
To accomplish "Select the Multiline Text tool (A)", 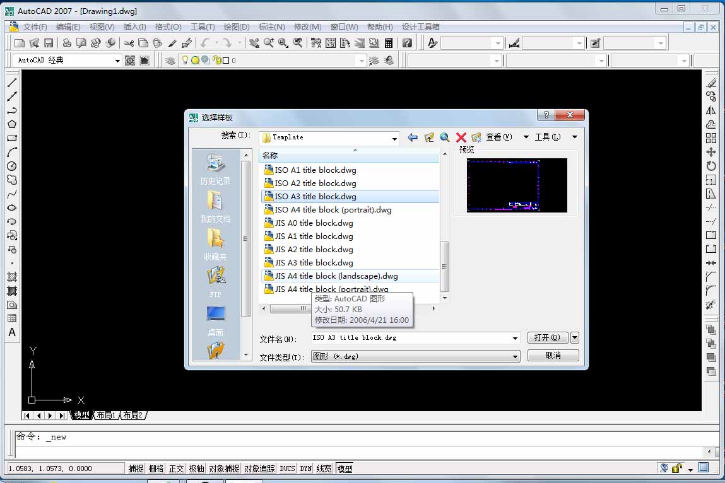I will (12, 332).
